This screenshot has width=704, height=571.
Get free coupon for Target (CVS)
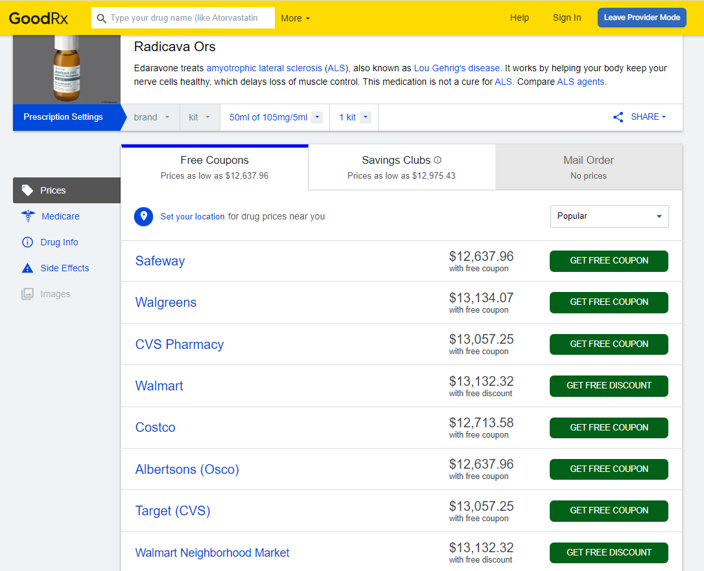(609, 511)
